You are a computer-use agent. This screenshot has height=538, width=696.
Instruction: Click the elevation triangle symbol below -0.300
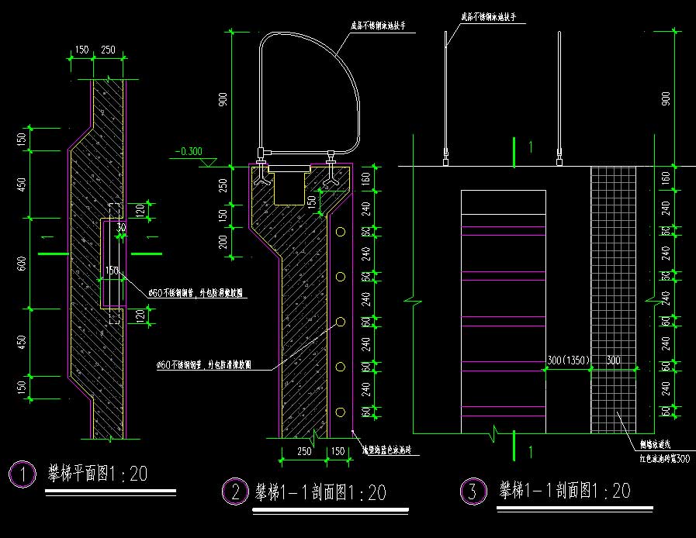(x=207, y=162)
